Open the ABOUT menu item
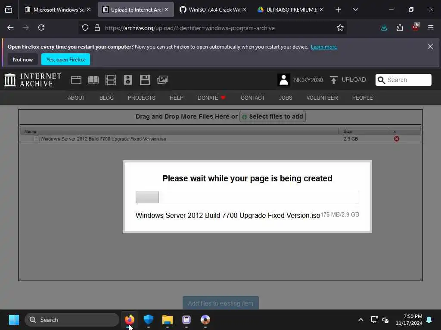Viewport: 441px width, 330px height. (x=77, y=98)
